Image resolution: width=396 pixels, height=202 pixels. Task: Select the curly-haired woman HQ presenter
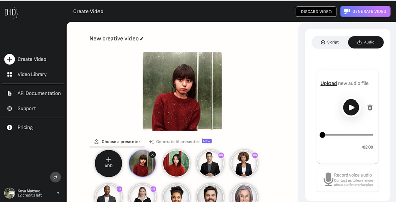244,163
